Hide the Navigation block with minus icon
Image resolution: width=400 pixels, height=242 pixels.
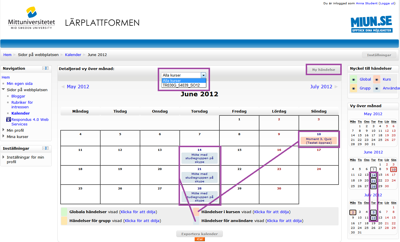[44, 68]
